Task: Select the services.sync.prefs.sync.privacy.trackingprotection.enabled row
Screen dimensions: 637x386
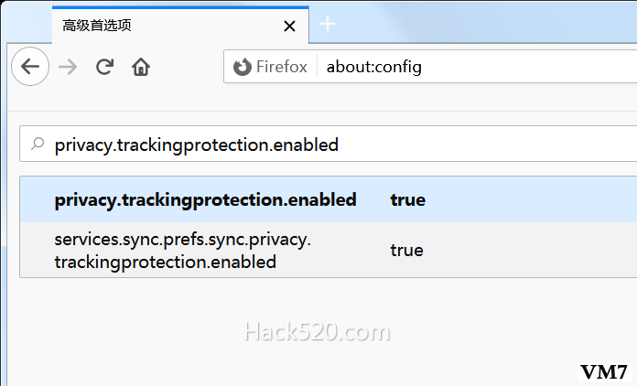Action: [x=329, y=250]
